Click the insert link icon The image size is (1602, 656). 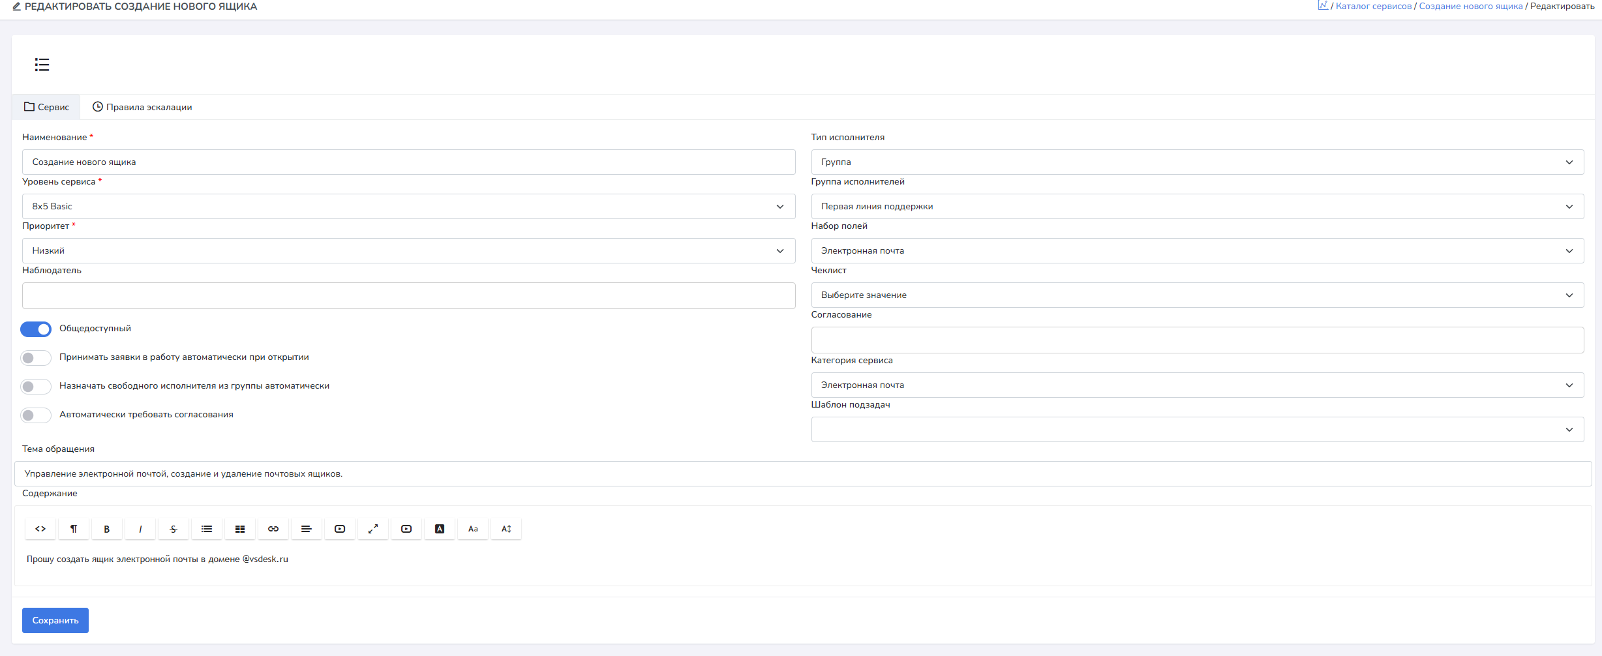click(x=273, y=529)
